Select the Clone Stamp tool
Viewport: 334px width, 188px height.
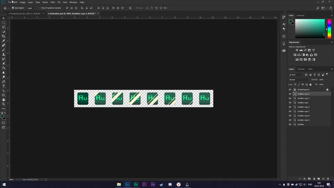coord(4,54)
